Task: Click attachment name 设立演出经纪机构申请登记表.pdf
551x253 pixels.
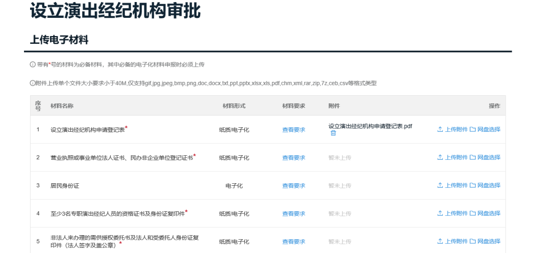Action: pyautogui.click(x=370, y=126)
